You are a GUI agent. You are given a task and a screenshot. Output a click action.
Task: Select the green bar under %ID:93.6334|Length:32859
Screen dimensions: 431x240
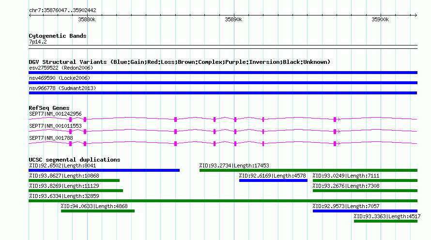point(223,201)
